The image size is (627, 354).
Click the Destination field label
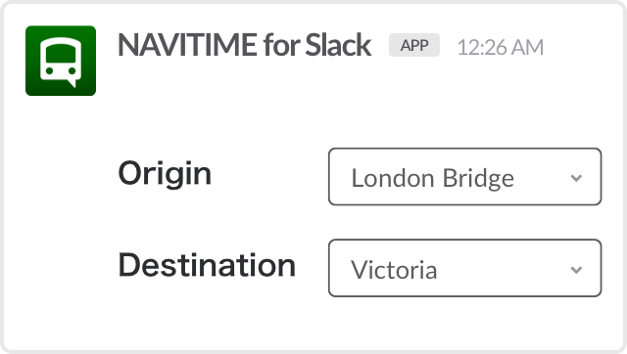tap(207, 265)
